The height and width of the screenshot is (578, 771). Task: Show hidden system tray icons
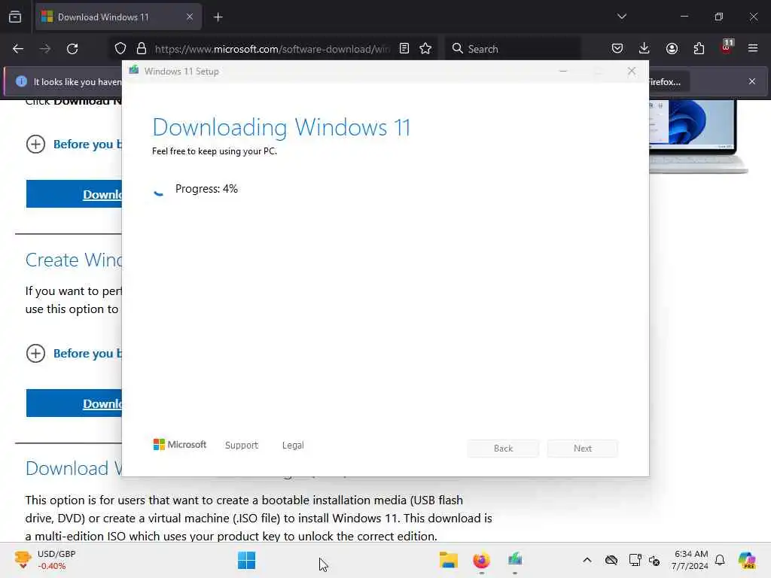coord(587,560)
